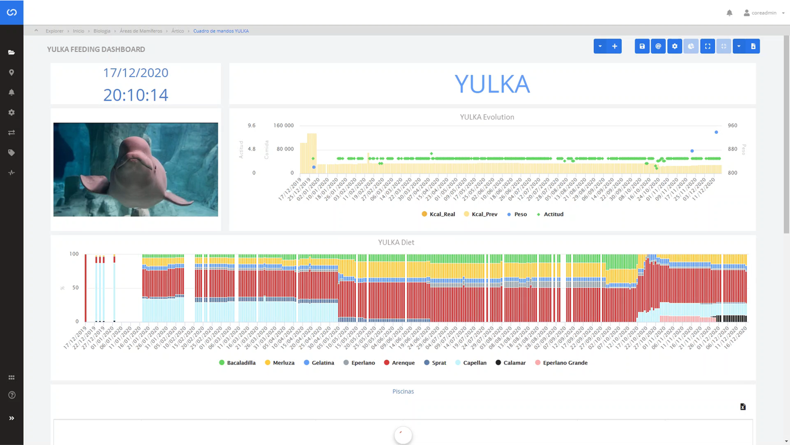Image resolution: width=790 pixels, height=445 pixels.
Task: Open the Piscinas panel title link
Action: pyautogui.click(x=403, y=391)
